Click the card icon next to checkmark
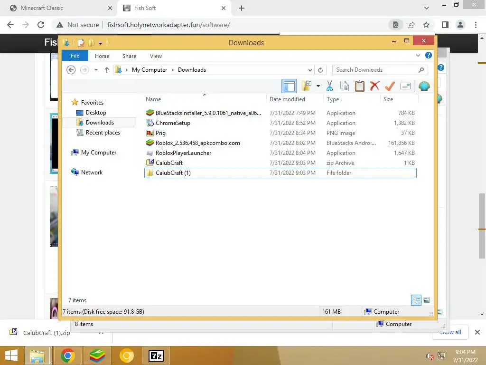 pos(405,86)
